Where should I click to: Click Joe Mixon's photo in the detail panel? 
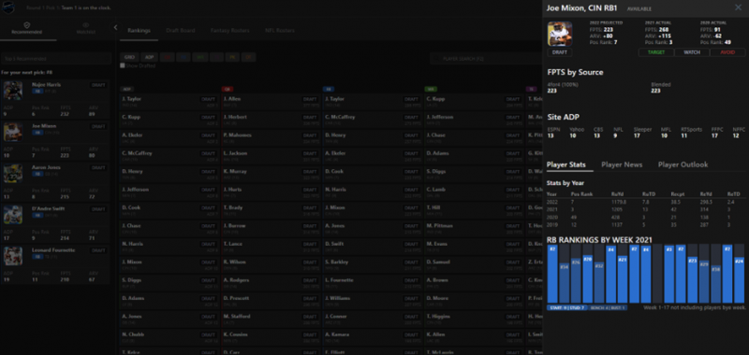coord(560,34)
